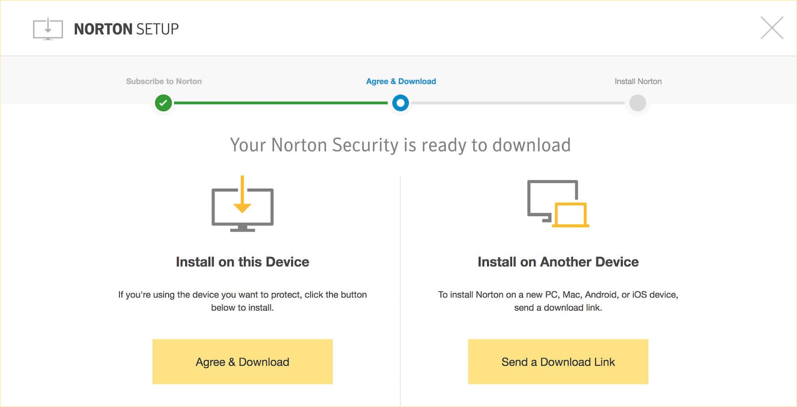The image size is (797, 407).
Task: Click the gray Install Norton step circle
Action: [638, 103]
